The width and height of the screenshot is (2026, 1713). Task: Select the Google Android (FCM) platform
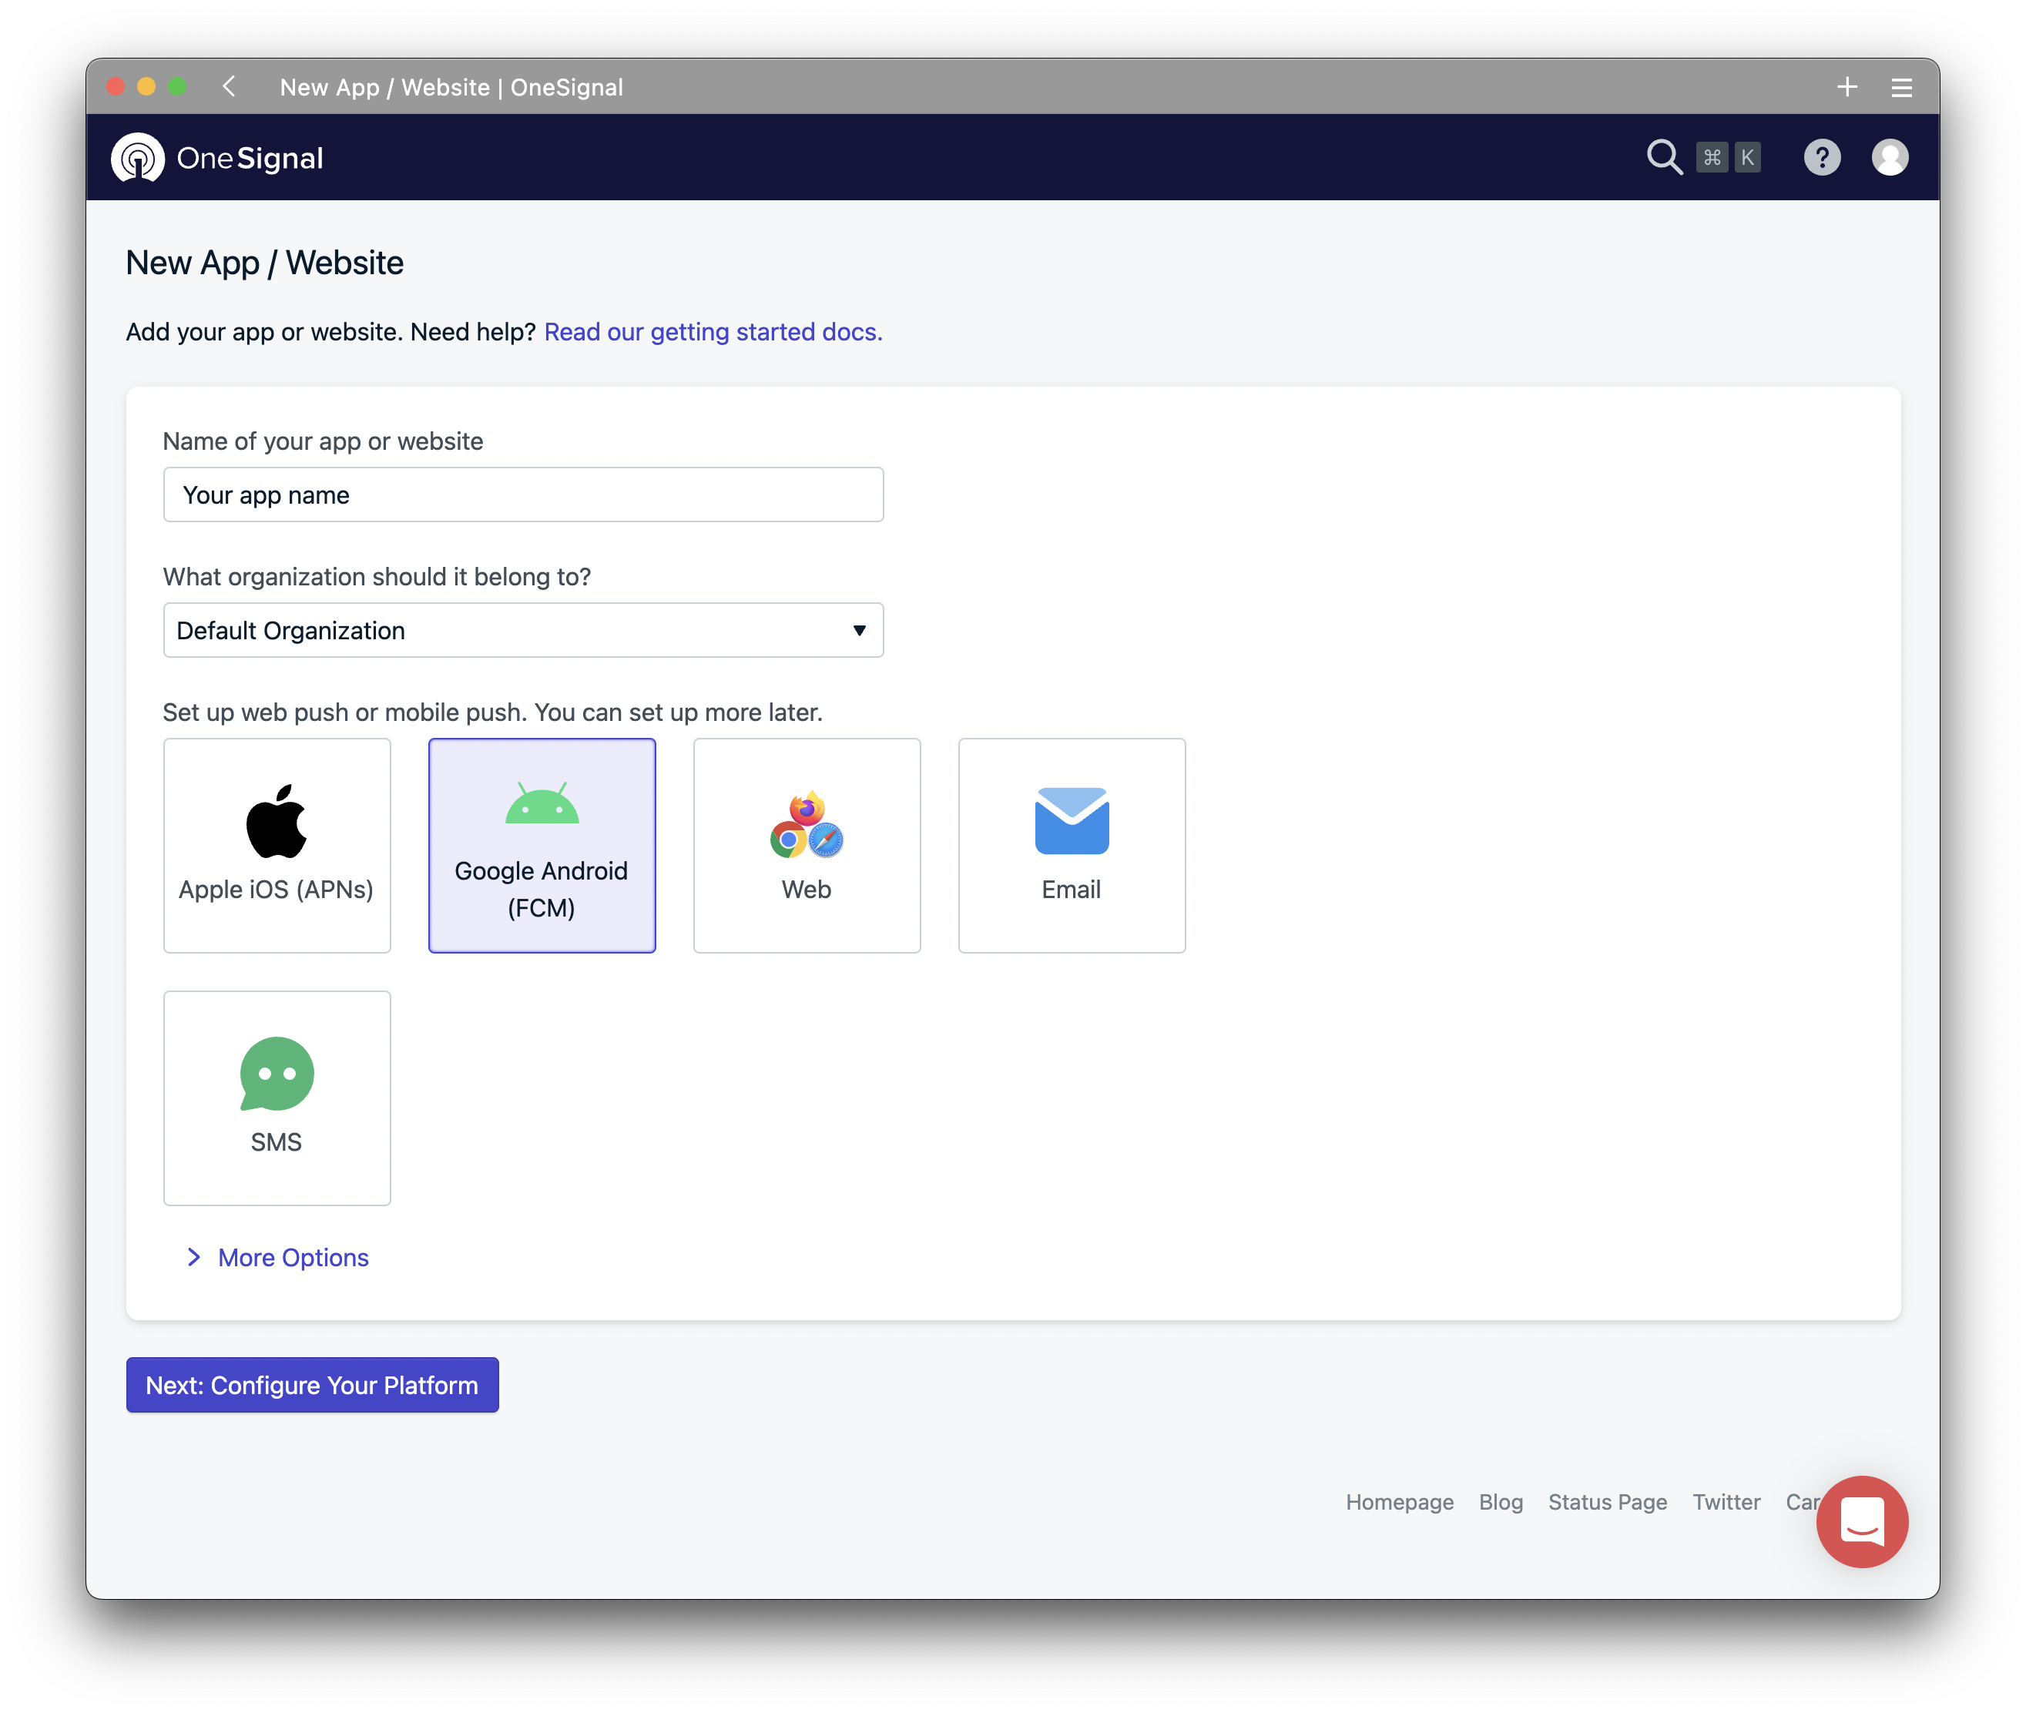(x=542, y=845)
